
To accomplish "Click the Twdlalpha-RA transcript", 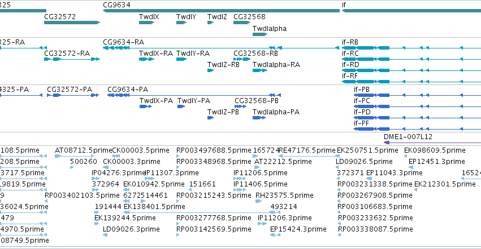I will click(x=260, y=70).
